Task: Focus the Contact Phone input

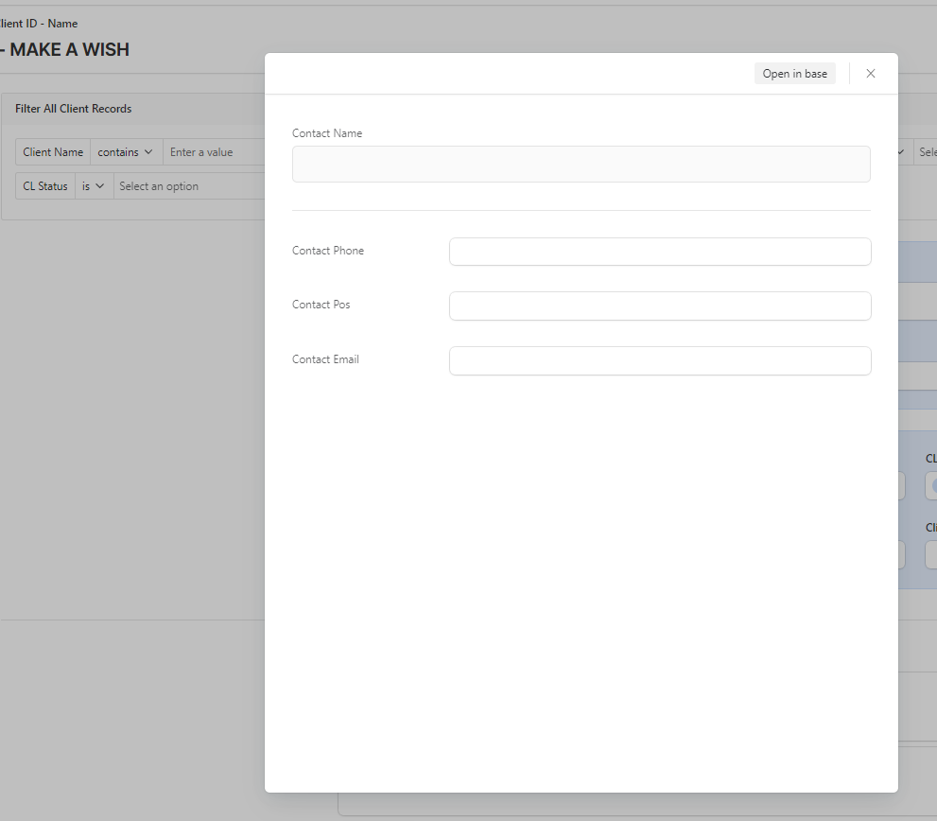Action: 660,252
